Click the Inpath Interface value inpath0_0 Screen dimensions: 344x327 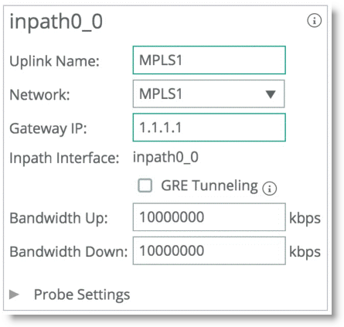(165, 157)
